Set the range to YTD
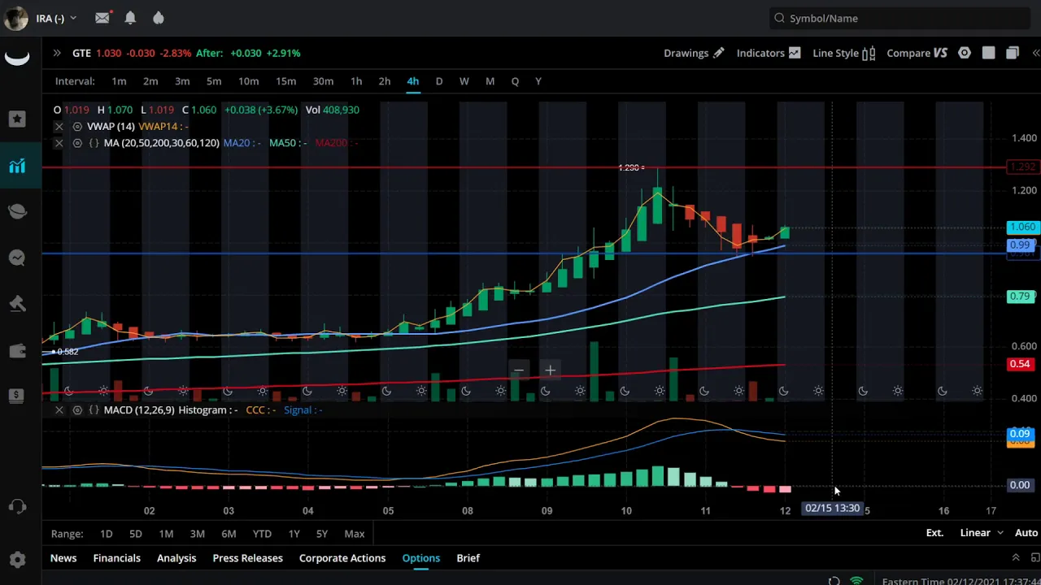Screen dimensions: 1041x585 pos(262,534)
